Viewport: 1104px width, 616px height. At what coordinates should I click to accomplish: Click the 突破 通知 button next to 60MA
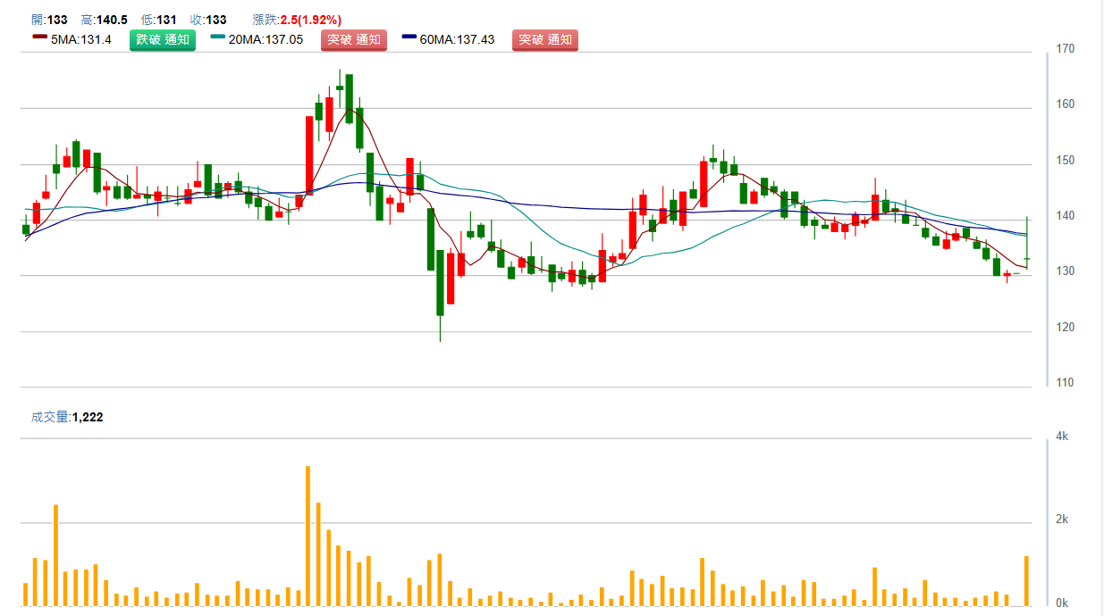(544, 39)
